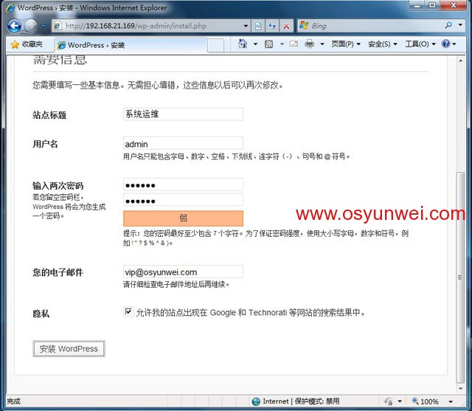The height and width of the screenshot is (411, 472).
Task: Click the status bar security lock icon
Action: (389, 401)
